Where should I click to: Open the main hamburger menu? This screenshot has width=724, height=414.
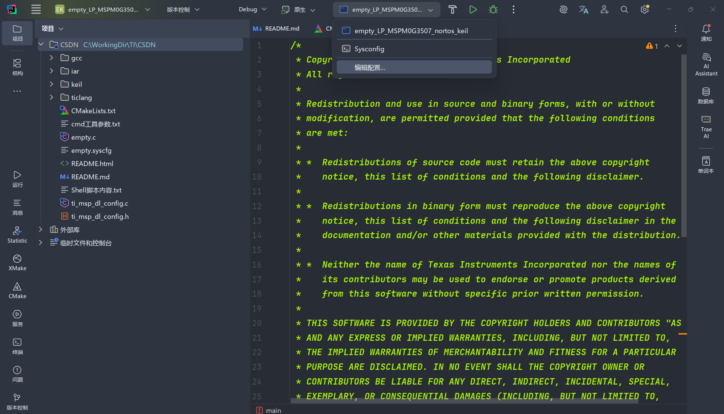click(x=36, y=9)
